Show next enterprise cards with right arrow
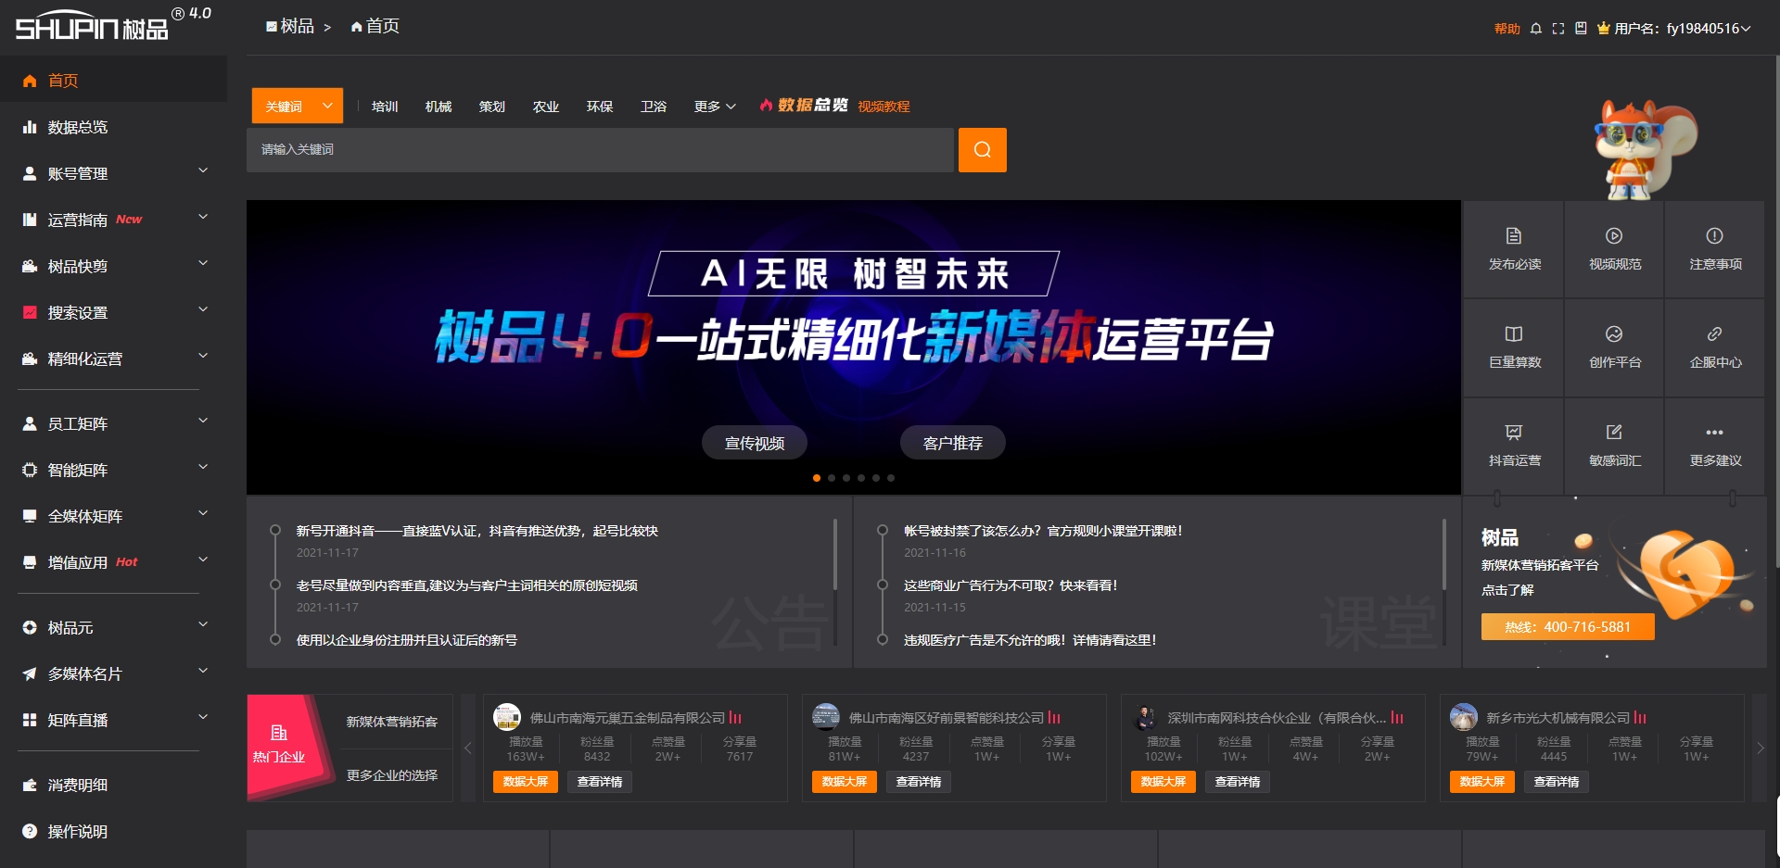This screenshot has width=1780, height=868. (x=1760, y=748)
